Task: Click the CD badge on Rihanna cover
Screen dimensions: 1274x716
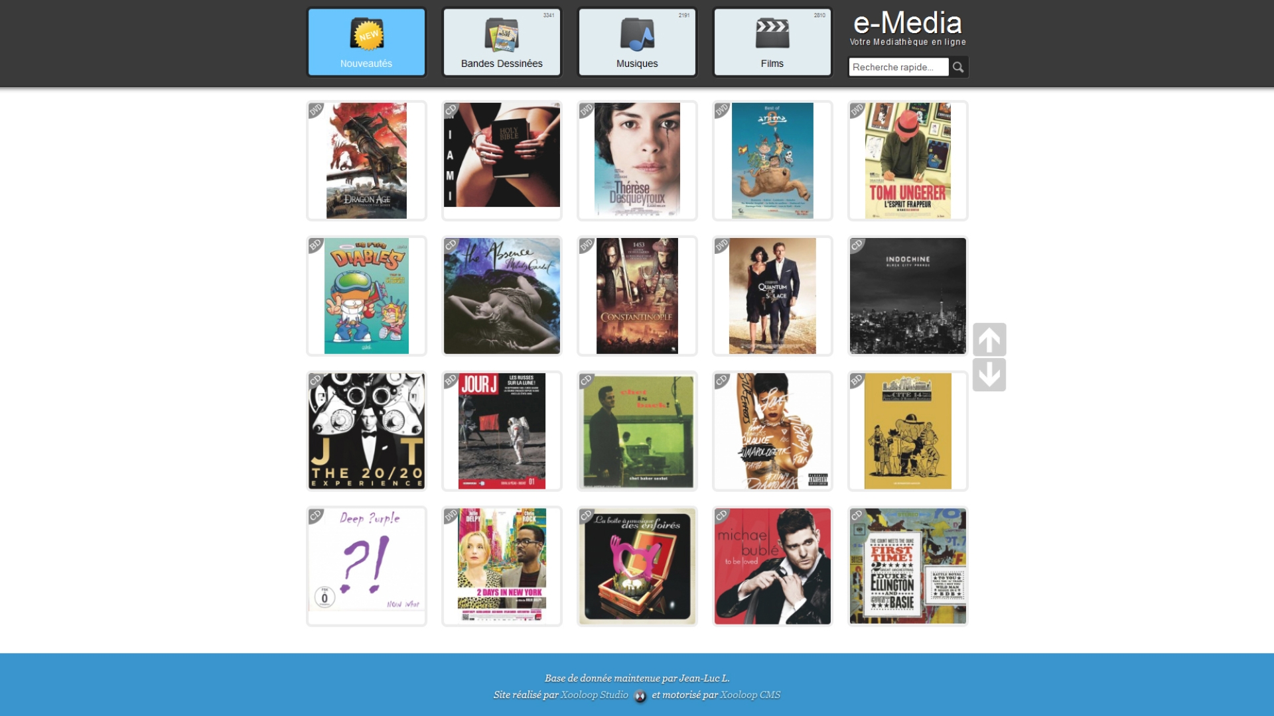Action: (x=721, y=380)
